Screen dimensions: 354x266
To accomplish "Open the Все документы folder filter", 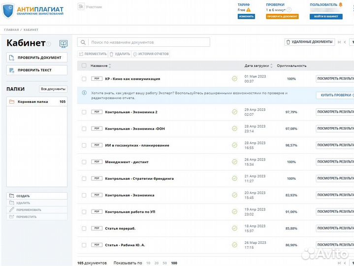I will [53, 89].
